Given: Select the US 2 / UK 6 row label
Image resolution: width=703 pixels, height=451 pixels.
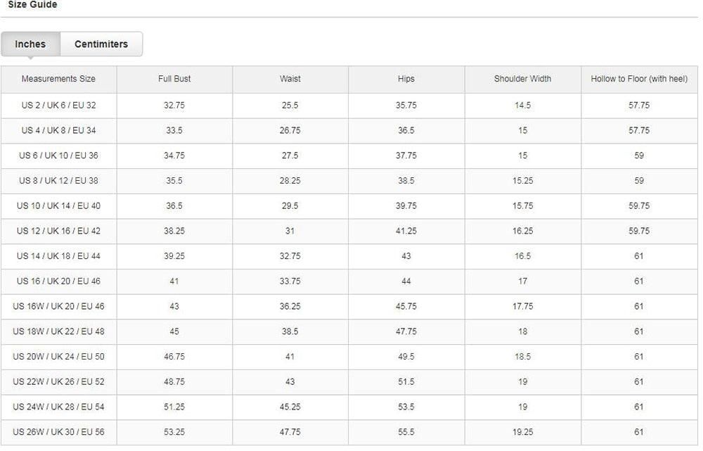Looking at the screenshot, I should (x=58, y=106).
